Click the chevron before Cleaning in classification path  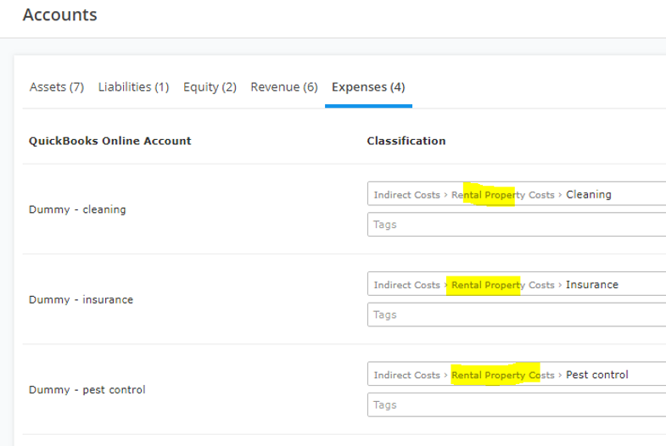pyautogui.click(x=560, y=195)
